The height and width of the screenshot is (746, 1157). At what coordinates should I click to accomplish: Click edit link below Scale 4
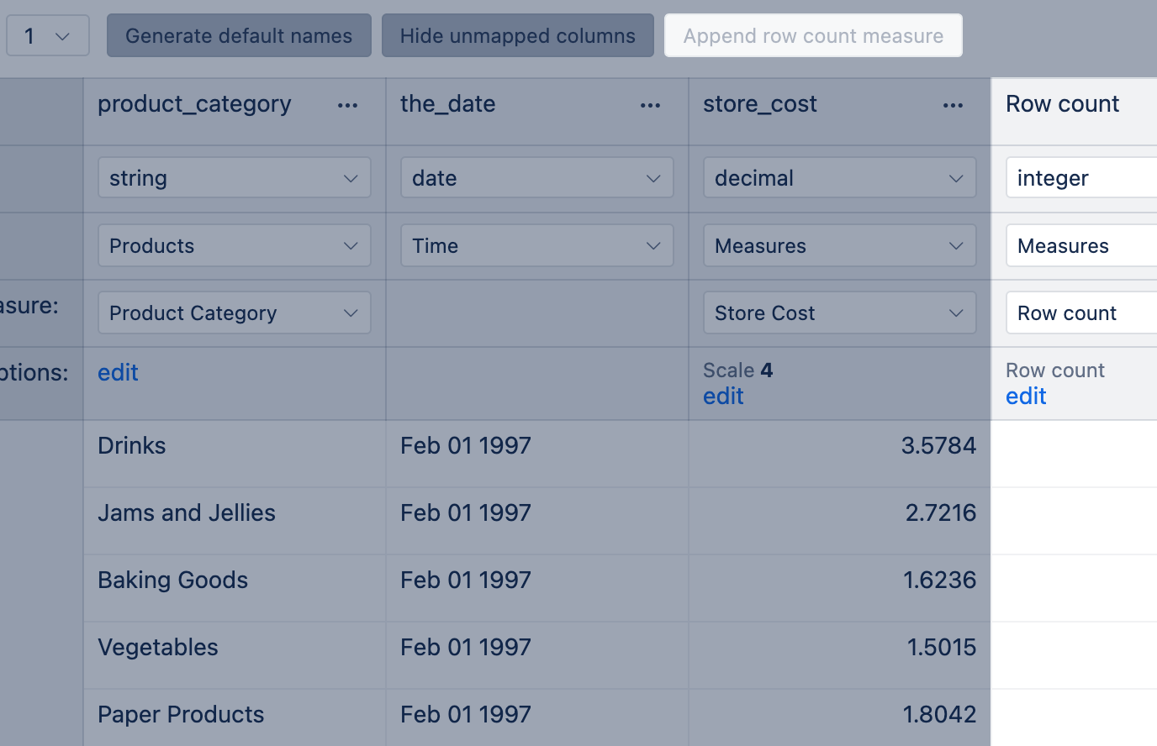click(723, 397)
